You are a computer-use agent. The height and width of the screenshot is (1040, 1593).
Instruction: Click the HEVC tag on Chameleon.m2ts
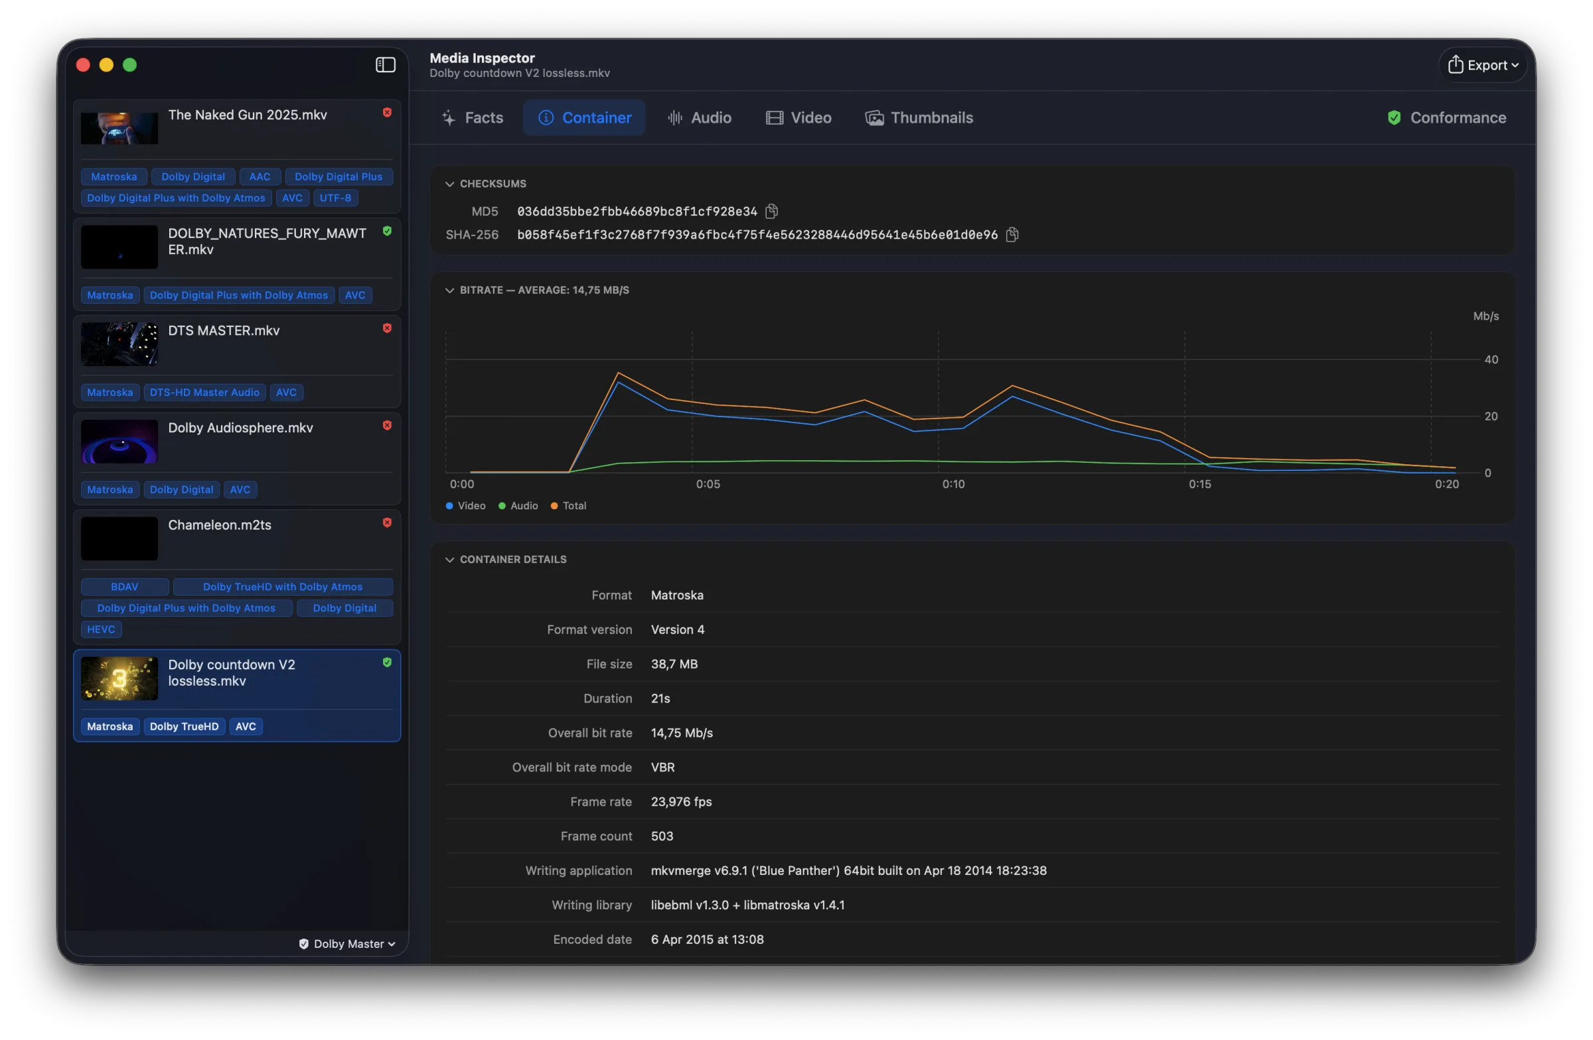(101, 630)
